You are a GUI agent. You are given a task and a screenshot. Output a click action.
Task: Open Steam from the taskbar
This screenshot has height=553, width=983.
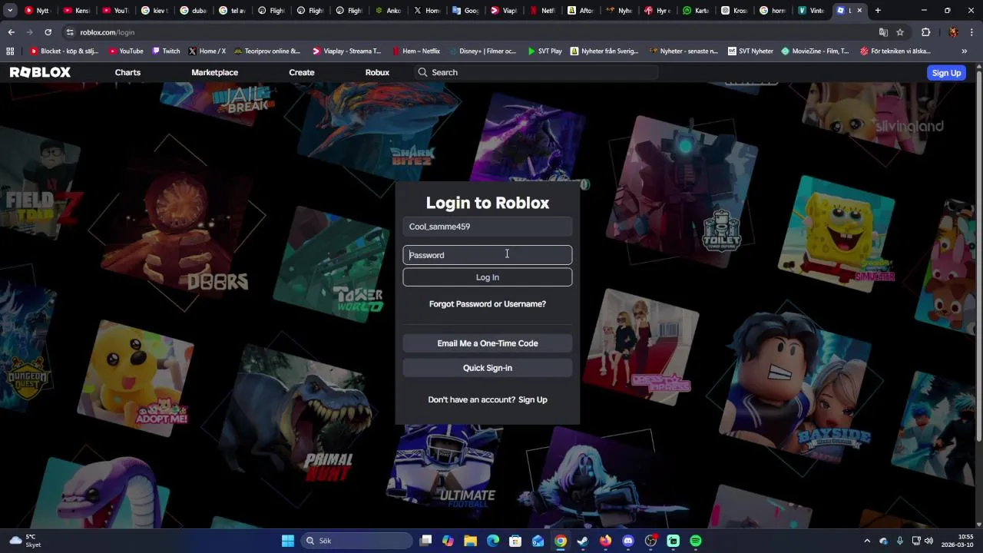click(583, 541)
